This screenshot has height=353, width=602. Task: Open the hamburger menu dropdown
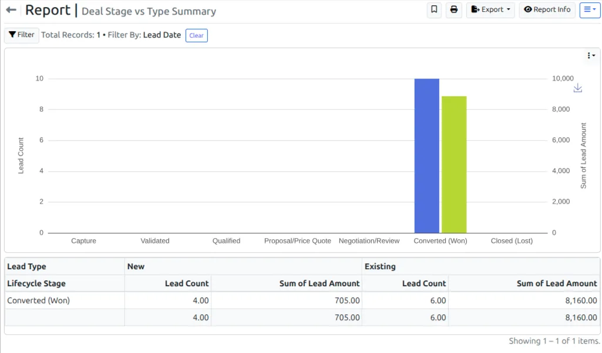point(590,9)
